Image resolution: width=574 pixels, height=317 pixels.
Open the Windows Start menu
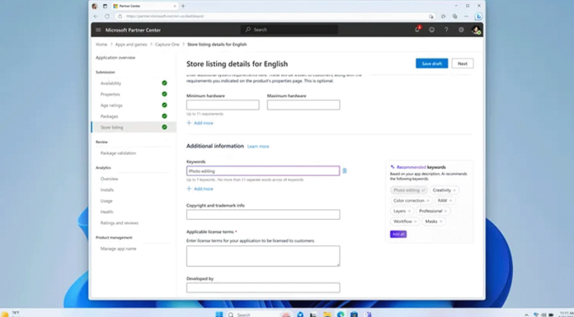coord(219,314)
